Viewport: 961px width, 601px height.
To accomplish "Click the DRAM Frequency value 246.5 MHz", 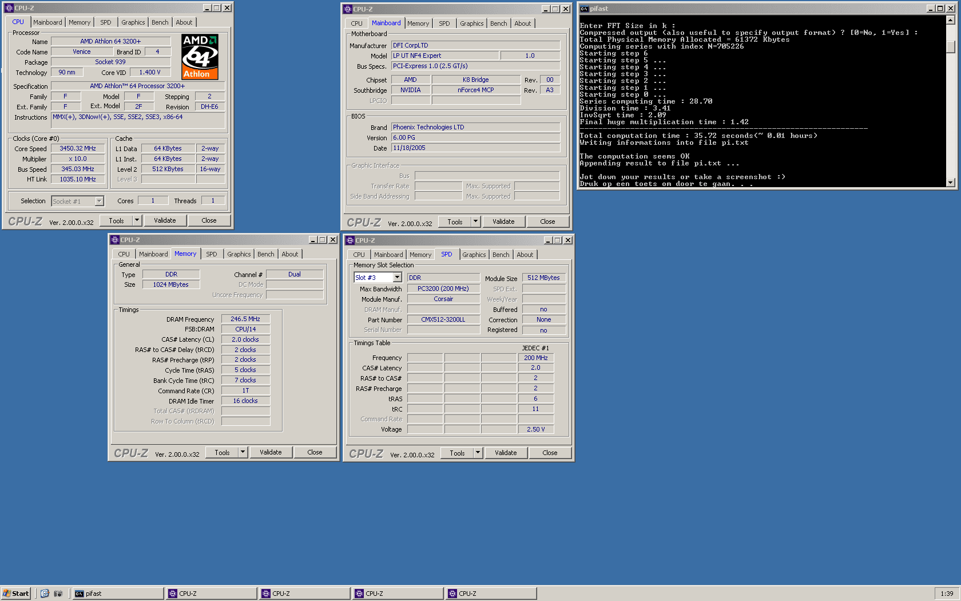I will click(x=245, y=319).
